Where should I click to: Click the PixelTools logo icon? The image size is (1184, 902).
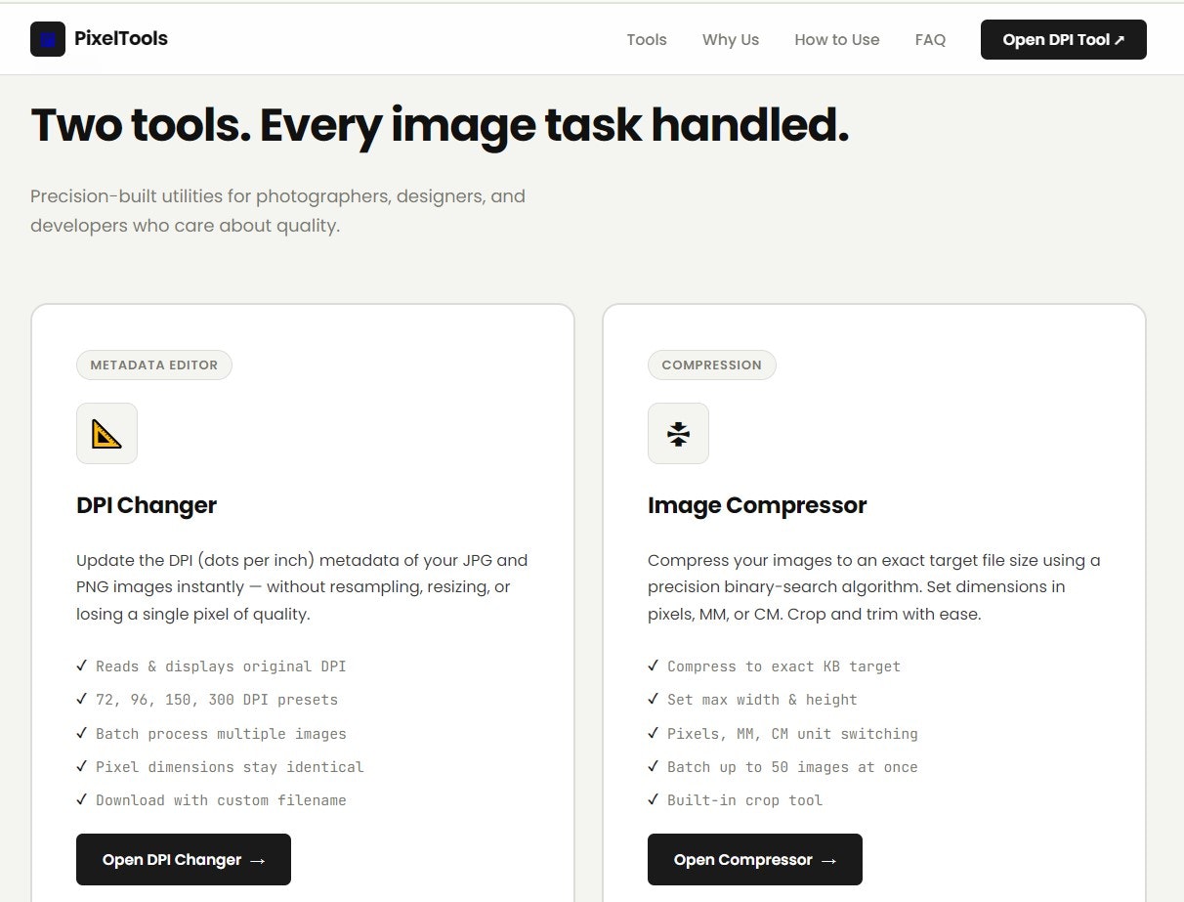point(48,39)
